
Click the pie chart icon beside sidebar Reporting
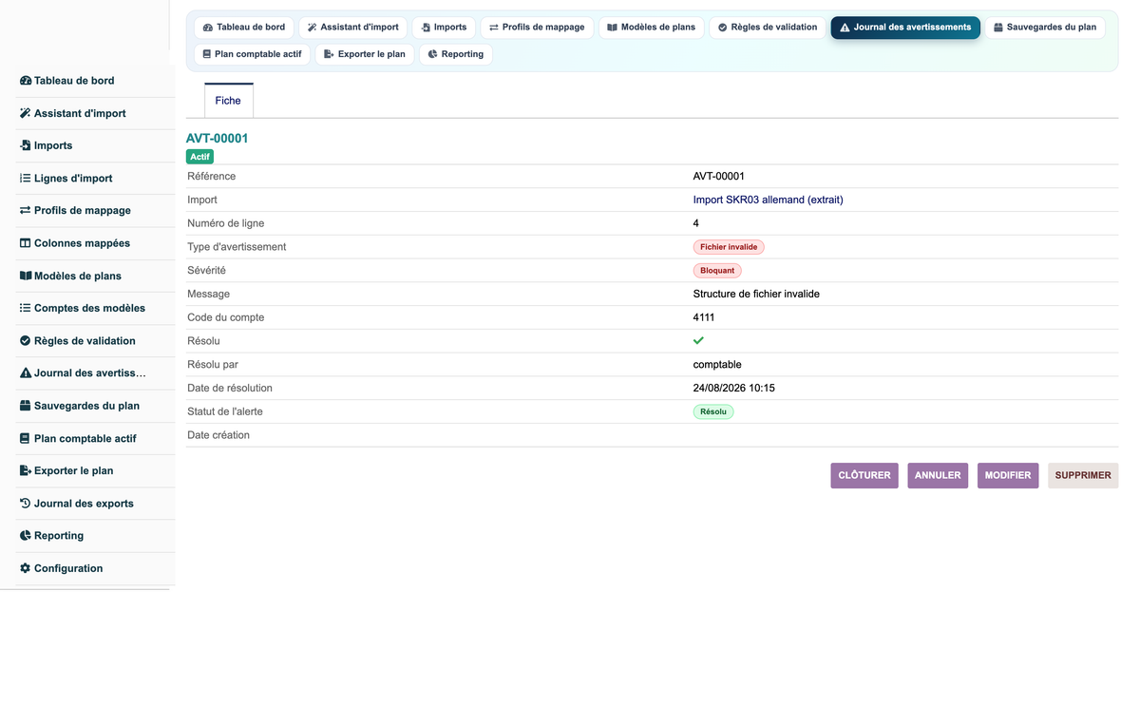click(26, 535)
